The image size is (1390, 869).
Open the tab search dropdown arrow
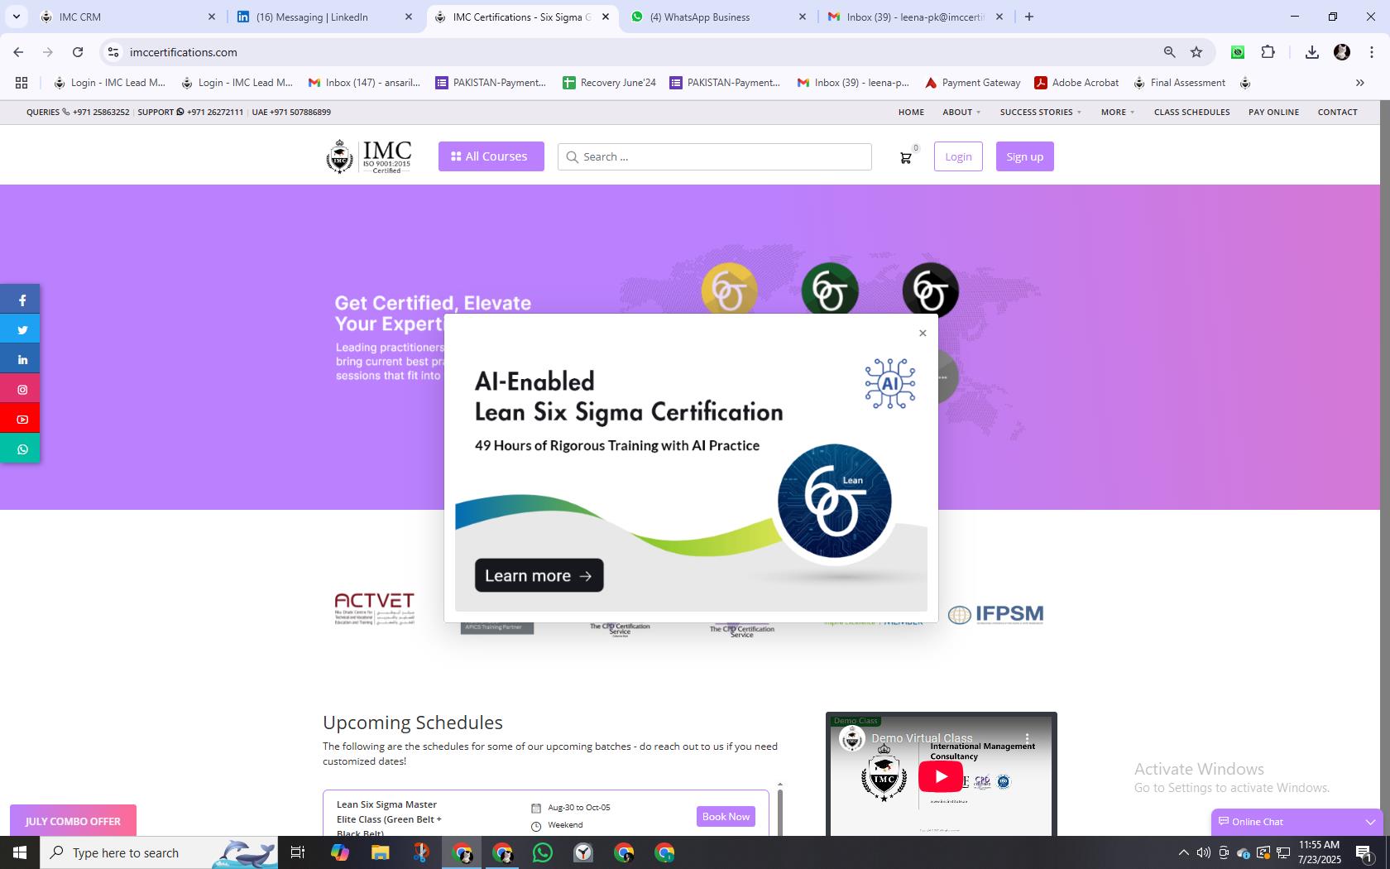[17, 17]
